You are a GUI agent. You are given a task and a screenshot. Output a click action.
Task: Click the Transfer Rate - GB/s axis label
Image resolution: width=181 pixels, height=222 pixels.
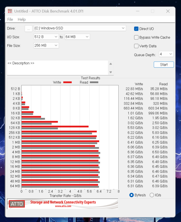[x=66, y=196]
